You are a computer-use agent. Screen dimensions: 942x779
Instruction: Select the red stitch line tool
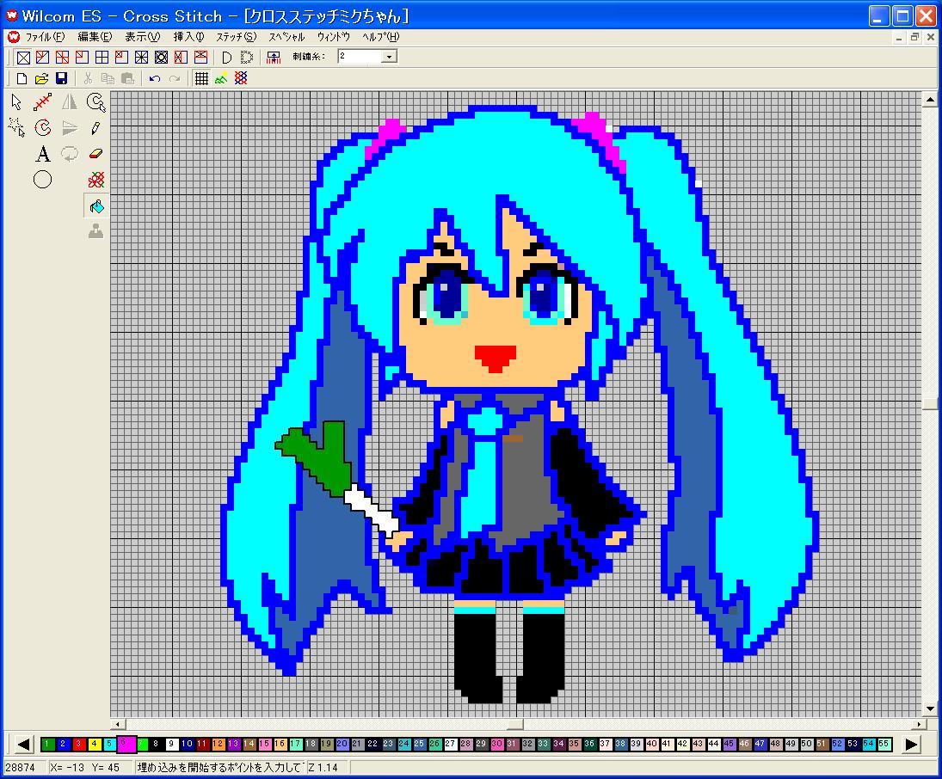[43, 102]
